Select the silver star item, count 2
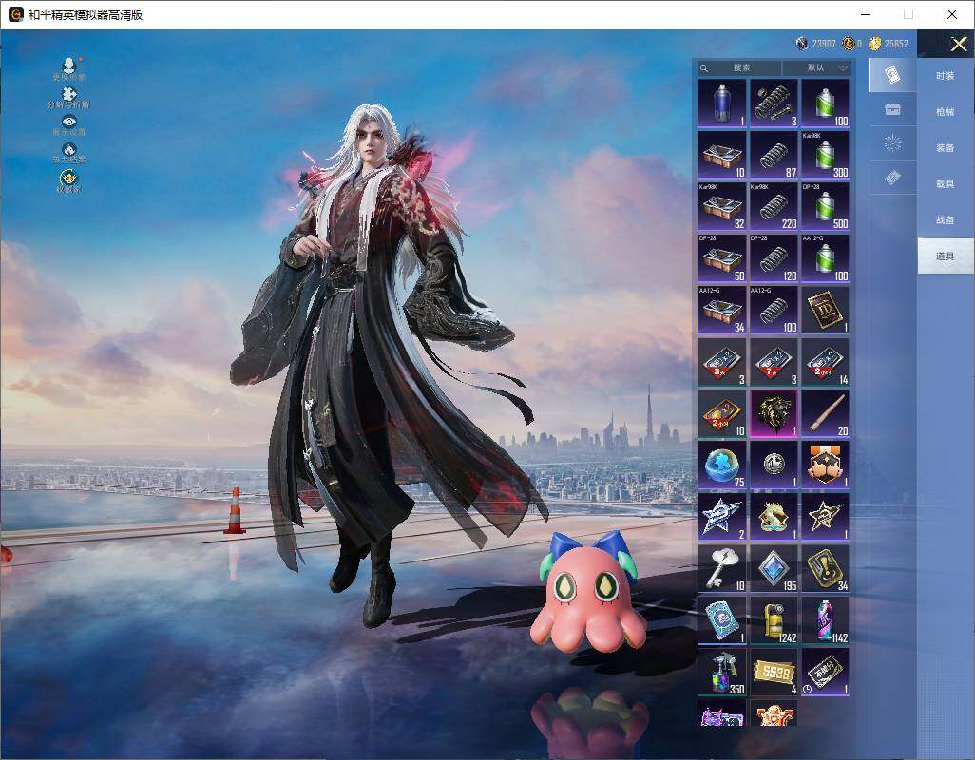 (x=722, y=517)
